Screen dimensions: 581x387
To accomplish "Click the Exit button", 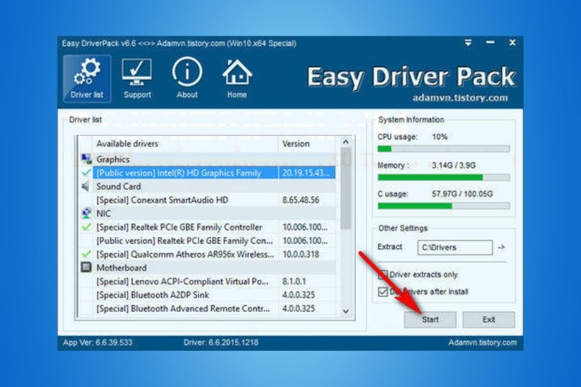I will coord(489,319).
